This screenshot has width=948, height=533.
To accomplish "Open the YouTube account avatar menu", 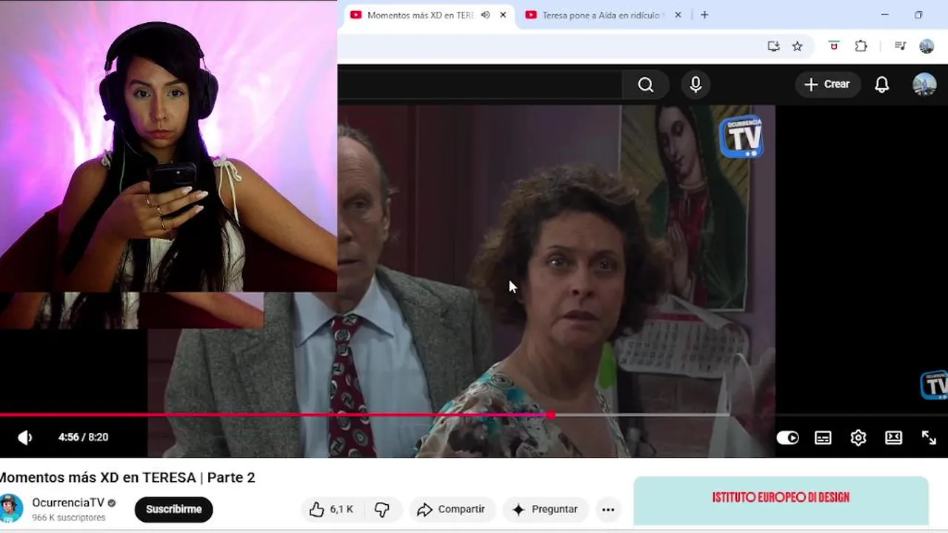I will [924, 84].
